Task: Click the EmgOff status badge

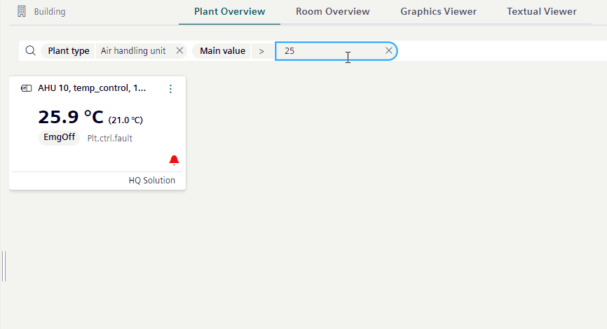Action: 59,137
